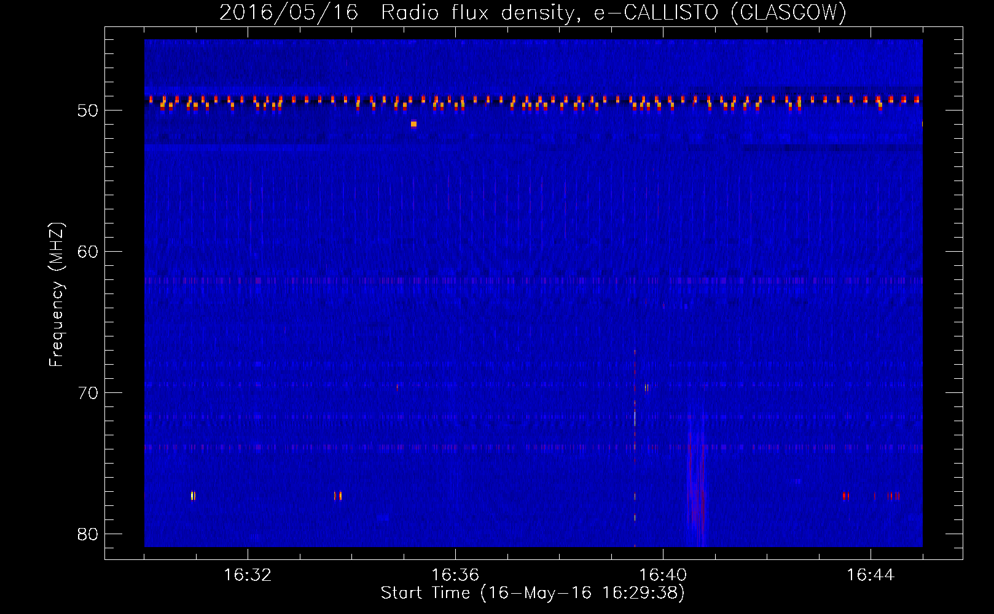
Task: Click the 16:40 time tick label
Action: [663, 575]
